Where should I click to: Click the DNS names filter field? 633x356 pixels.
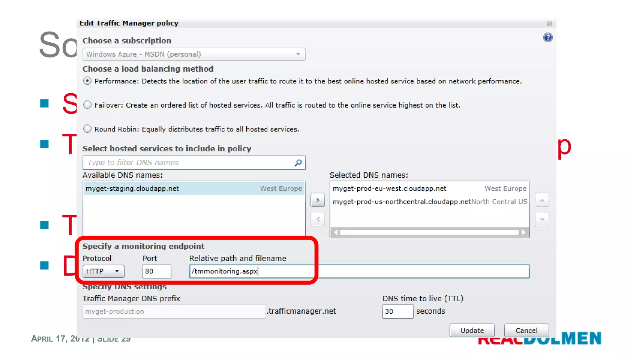tap(194, 163)
